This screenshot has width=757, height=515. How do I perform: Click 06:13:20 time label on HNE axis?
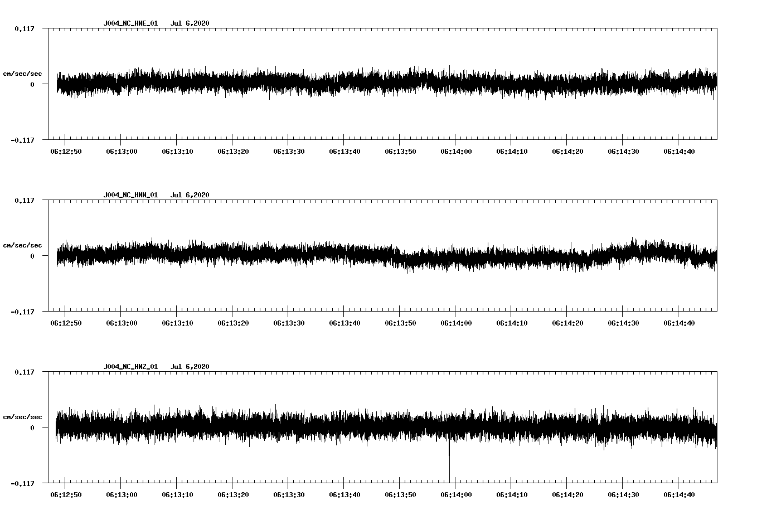234,152
